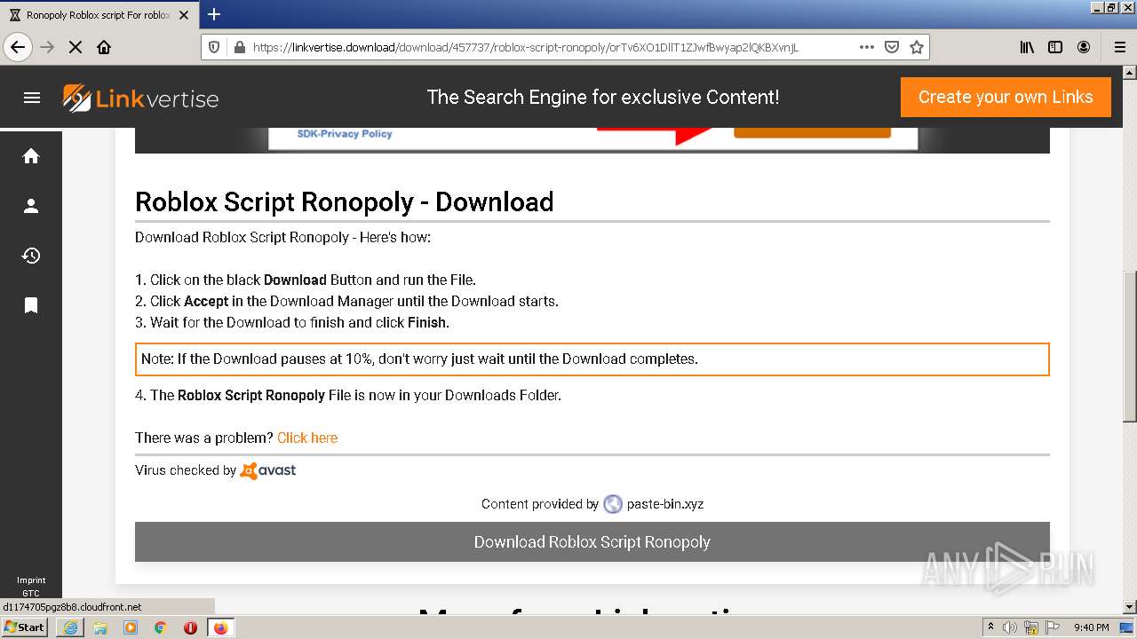Open SDK-Privacy Policy link
The height and width of the screenshot is (639, 1137).
click(x=345, y=134)
